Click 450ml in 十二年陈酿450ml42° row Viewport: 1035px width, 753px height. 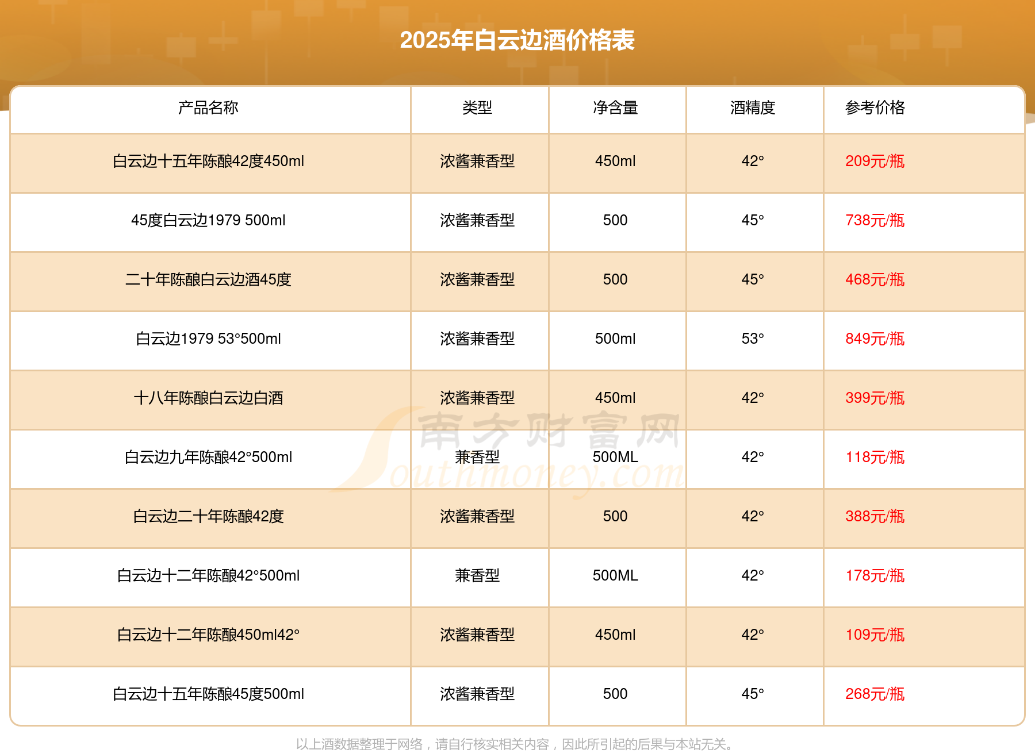pyautogui.click(x=615, y=635)
